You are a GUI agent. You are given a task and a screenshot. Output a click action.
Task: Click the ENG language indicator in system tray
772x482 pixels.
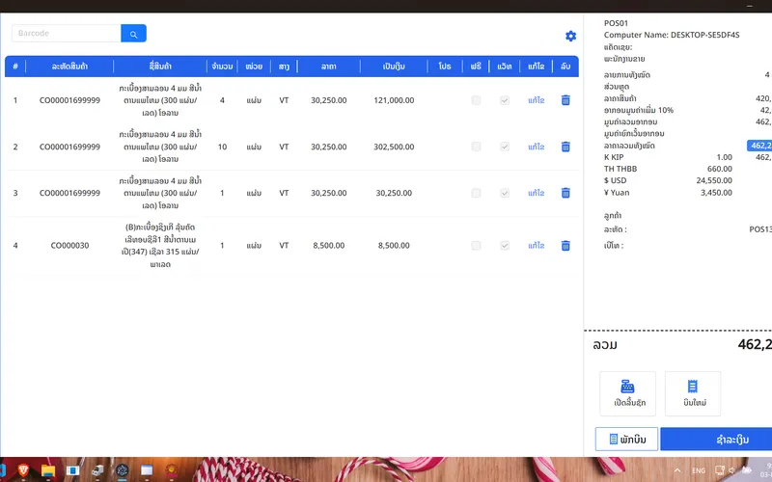pyautogui.click(x=699, y=470)
